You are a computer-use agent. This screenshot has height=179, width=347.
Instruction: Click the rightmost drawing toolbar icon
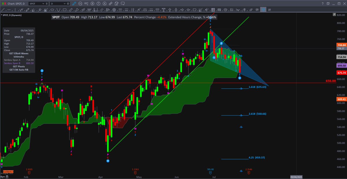click(269, 10)
